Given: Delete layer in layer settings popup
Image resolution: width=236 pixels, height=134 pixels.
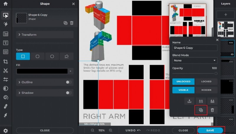Looking at the screenshot, I should coord(212,110).
